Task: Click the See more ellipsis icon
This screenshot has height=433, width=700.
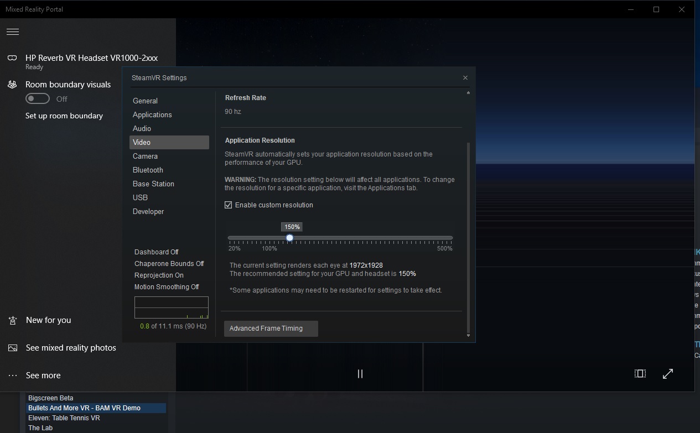Action: 13,375
